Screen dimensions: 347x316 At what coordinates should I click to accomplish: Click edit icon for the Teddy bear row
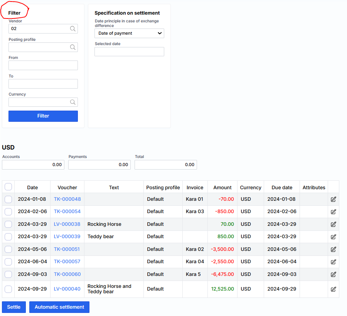(x=333, y=237)
